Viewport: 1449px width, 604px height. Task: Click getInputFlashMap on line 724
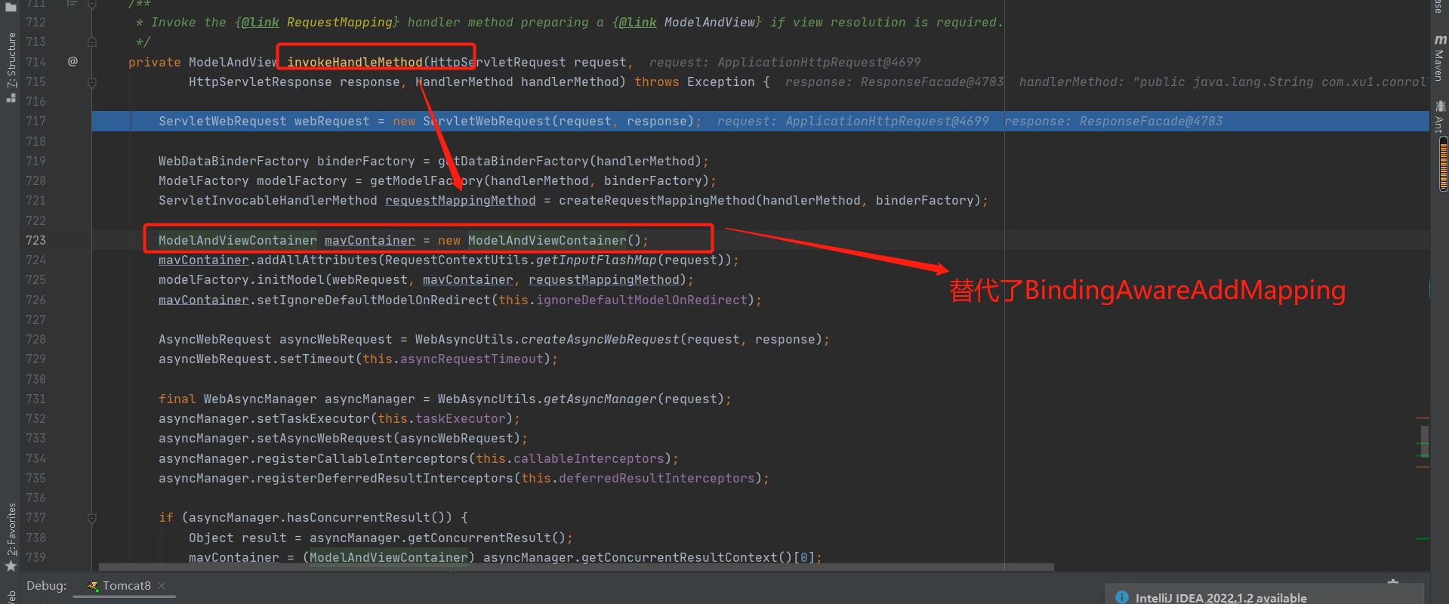[x=596, y=260]
